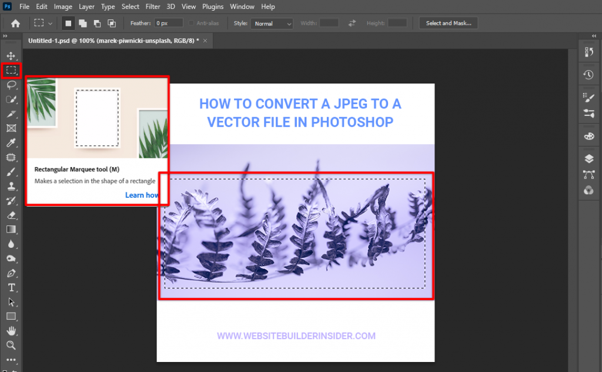The width and height of the screenshot is (602, 372).
Task: Open the Color swatches panel
Action: [589, 135]
